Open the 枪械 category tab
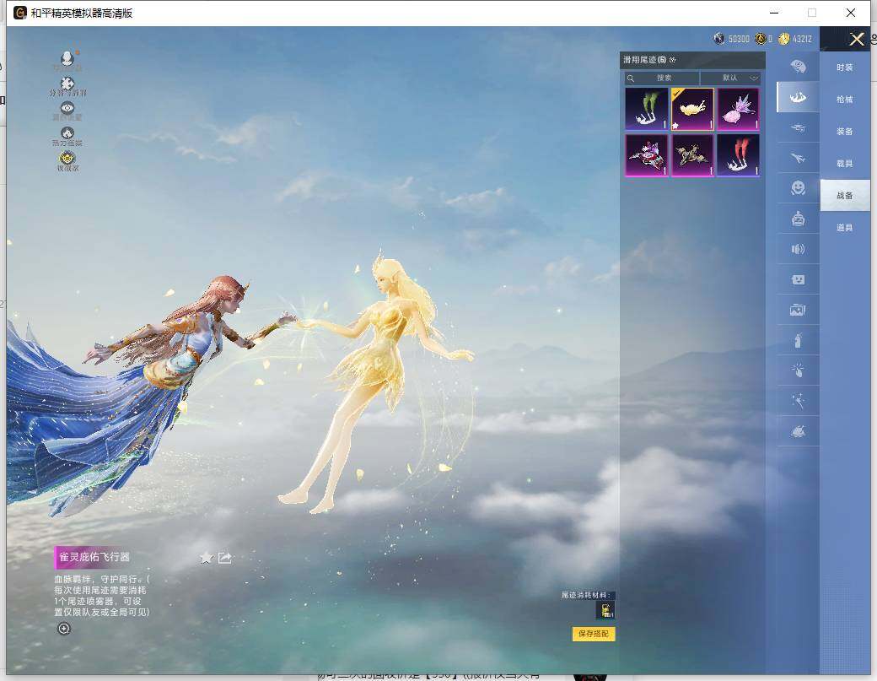Image resolution: width=877 pixels, height=681 pixels. coord(845,99)
